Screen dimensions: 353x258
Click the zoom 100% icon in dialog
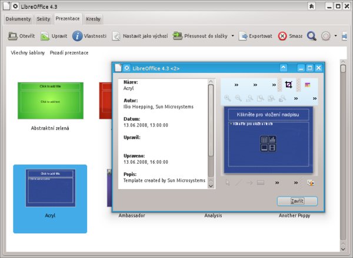pos(249,98)
